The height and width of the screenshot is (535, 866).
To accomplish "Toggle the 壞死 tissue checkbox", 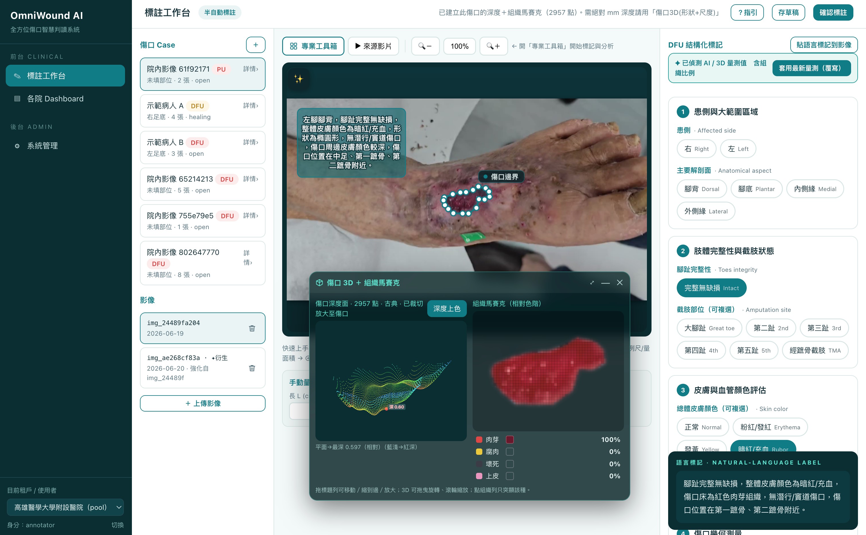I will coord(510,464).
